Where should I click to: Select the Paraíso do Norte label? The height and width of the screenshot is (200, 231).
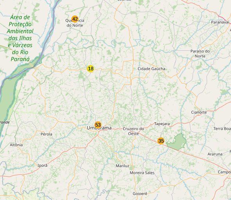200,54
